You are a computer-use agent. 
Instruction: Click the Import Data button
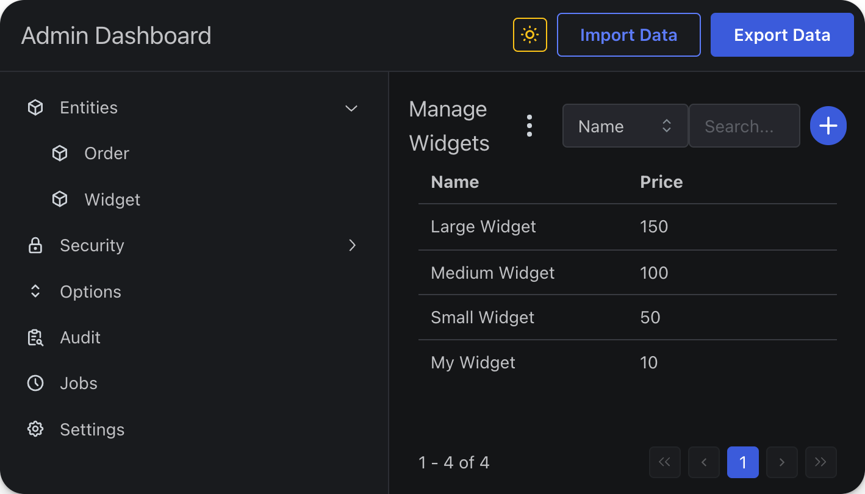(628, 35)
